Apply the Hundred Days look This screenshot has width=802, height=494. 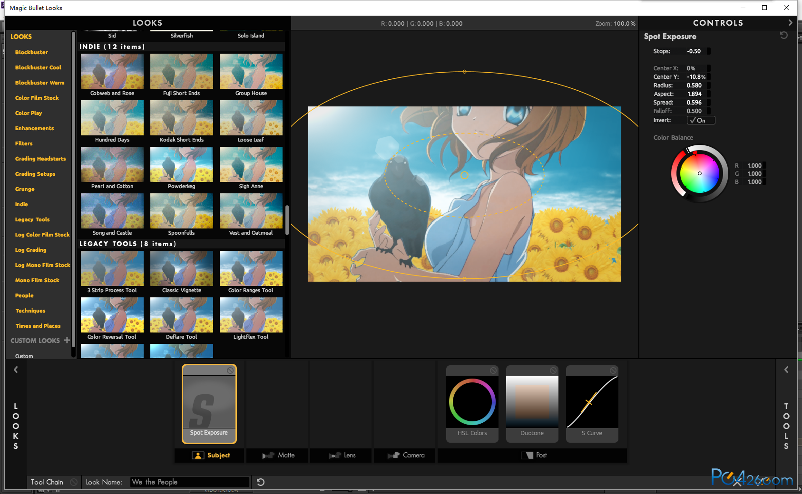click(x=112, y=118)
